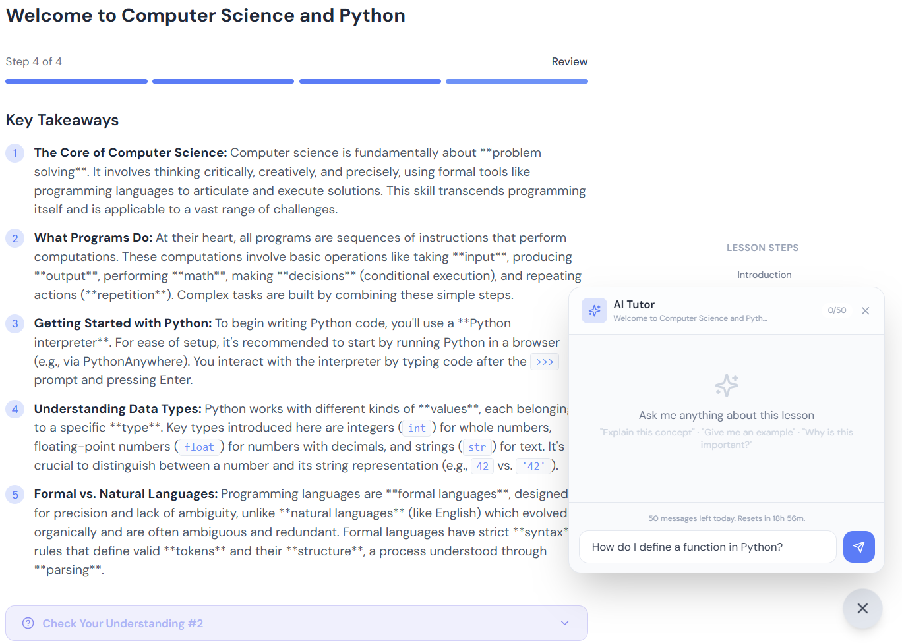The image size is (902, 643).
Task: Expand Check Your Understanding #2
Action: (297, 623)
